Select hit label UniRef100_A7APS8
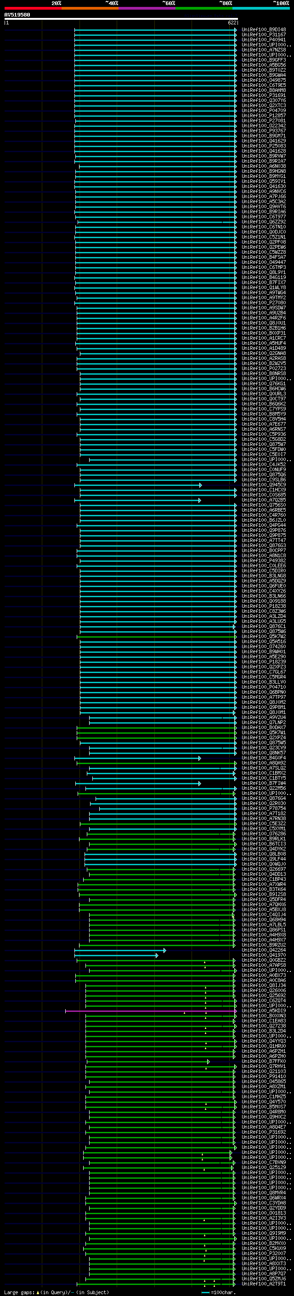The image size is (294, 1296). 264,965
